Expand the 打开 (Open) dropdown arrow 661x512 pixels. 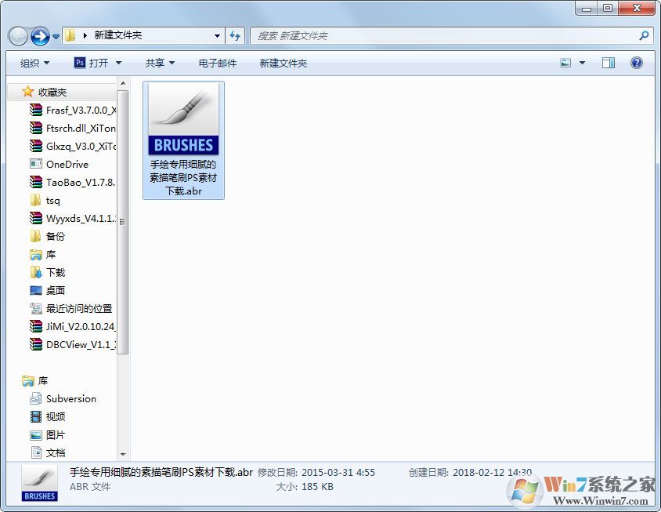(x=117, y=63)
